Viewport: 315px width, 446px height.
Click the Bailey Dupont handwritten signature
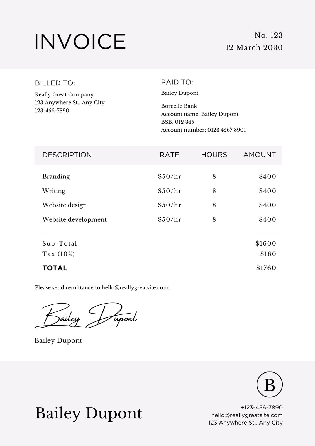(86, 316)
